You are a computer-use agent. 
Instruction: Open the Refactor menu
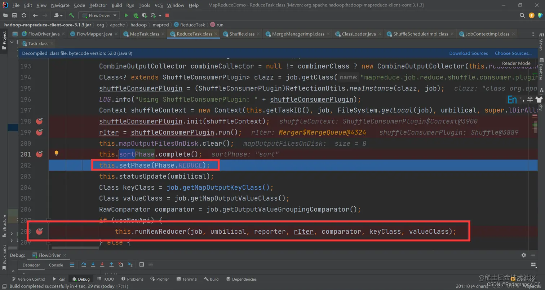point(98,5)
